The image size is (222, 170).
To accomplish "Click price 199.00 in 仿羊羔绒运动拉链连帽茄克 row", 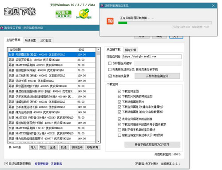I will click(x=82, y=97).
